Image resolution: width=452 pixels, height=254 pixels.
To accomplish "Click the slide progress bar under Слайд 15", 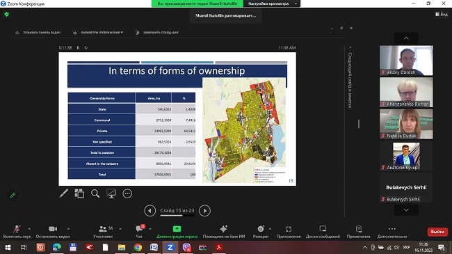I will pyautogui.click(x=177, y=215).
